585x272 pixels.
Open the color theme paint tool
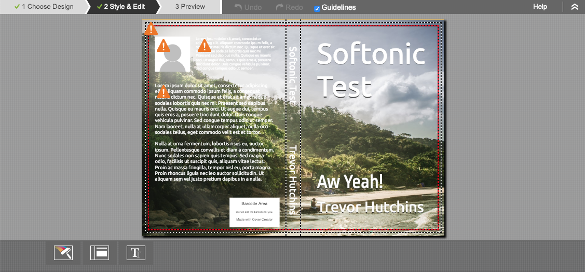[63, 253]
